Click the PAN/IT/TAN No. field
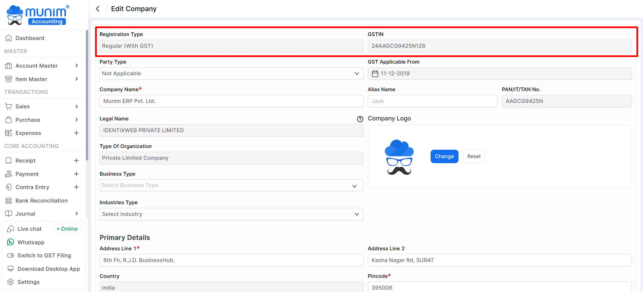This screenshot has height=292, width=643. (567, 101)
